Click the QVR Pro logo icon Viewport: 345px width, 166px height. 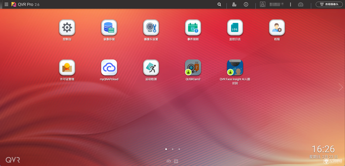point(14,4)
